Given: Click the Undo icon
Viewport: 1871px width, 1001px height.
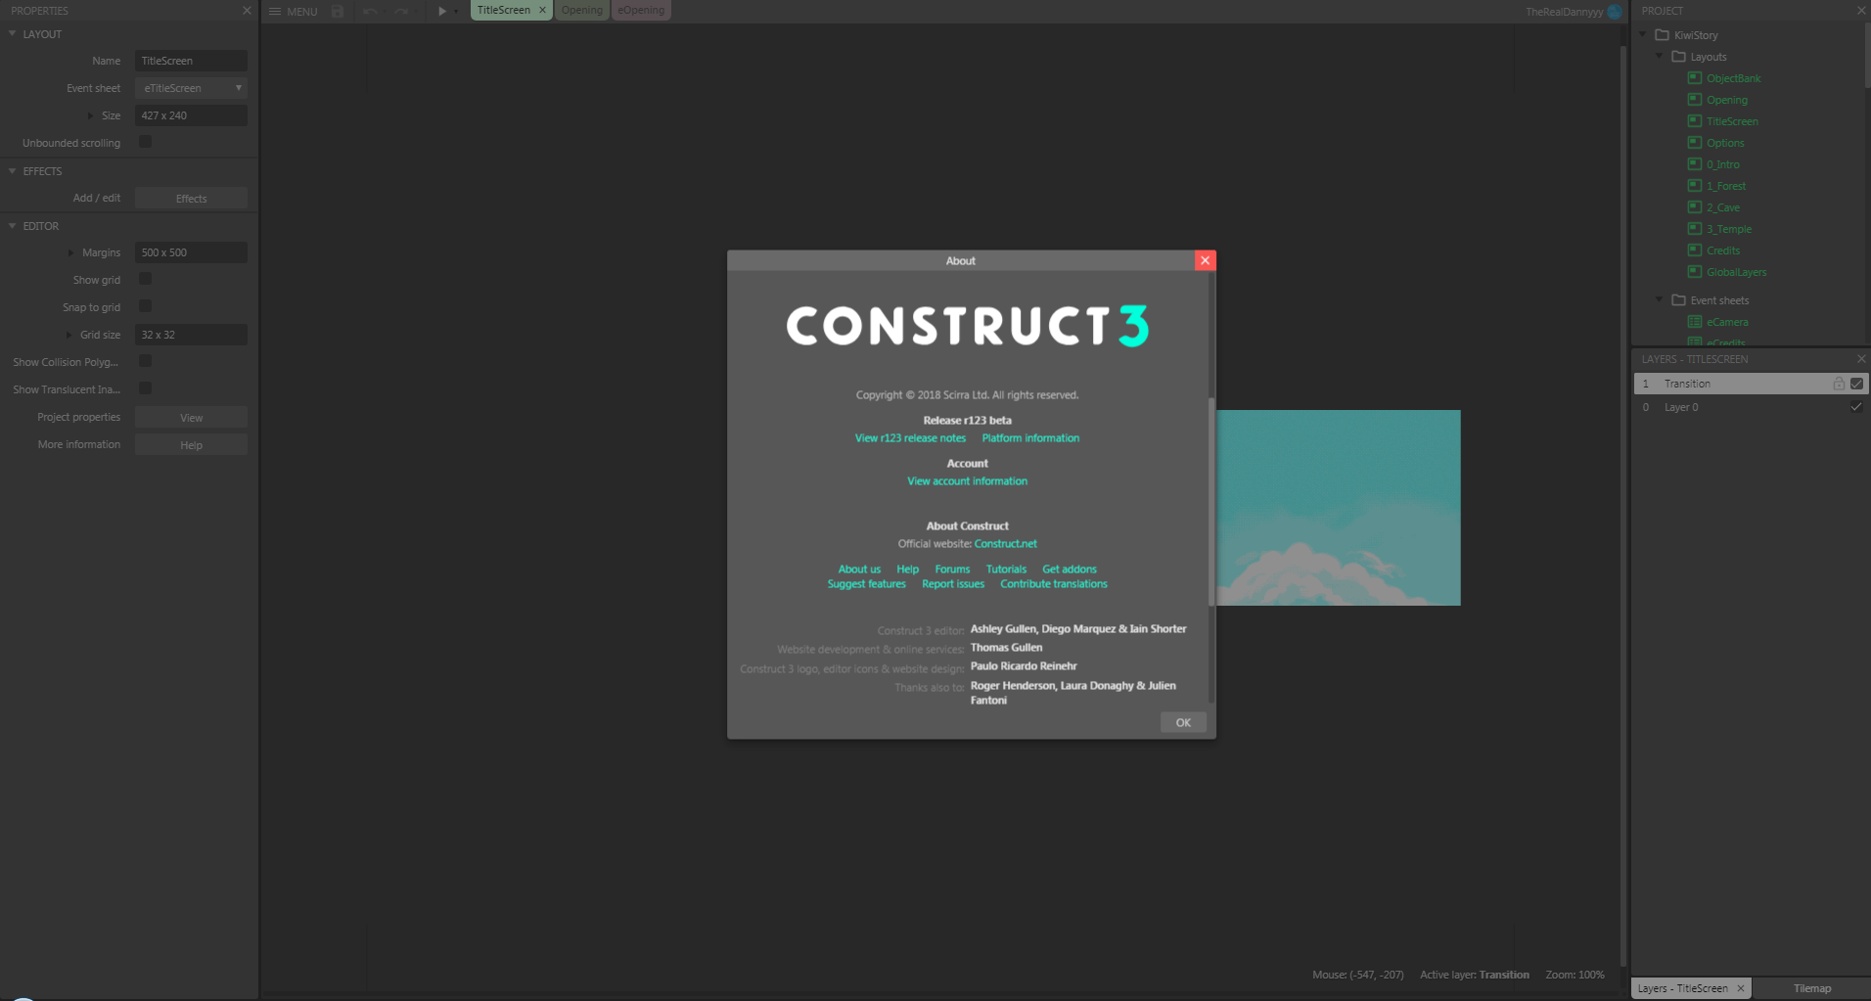Looking at the screenshot, I should click(x=370, y=11).
